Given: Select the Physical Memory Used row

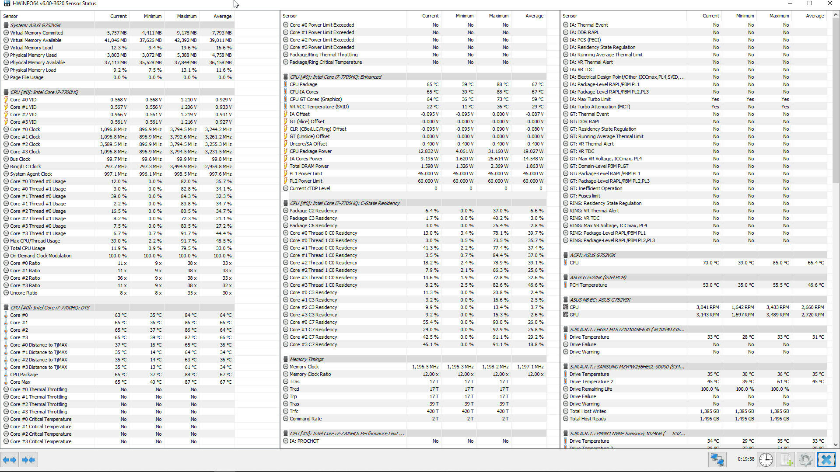Looking at the screenshot, I should click(x=118, y=55).
